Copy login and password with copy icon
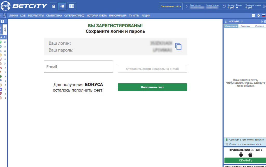The image size is (266, 167). 178,46
